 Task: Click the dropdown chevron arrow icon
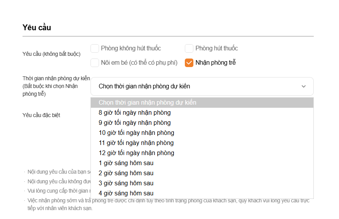304,86
